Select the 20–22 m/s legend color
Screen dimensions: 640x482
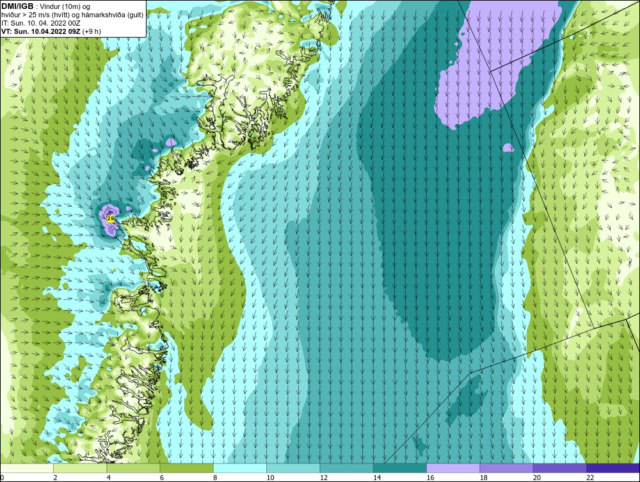point(559,468)
